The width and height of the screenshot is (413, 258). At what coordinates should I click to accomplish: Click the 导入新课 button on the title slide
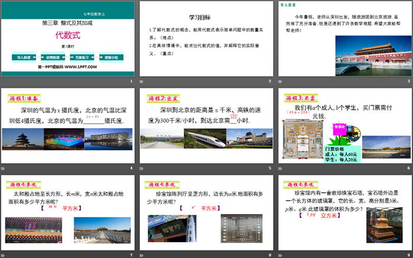24,57
